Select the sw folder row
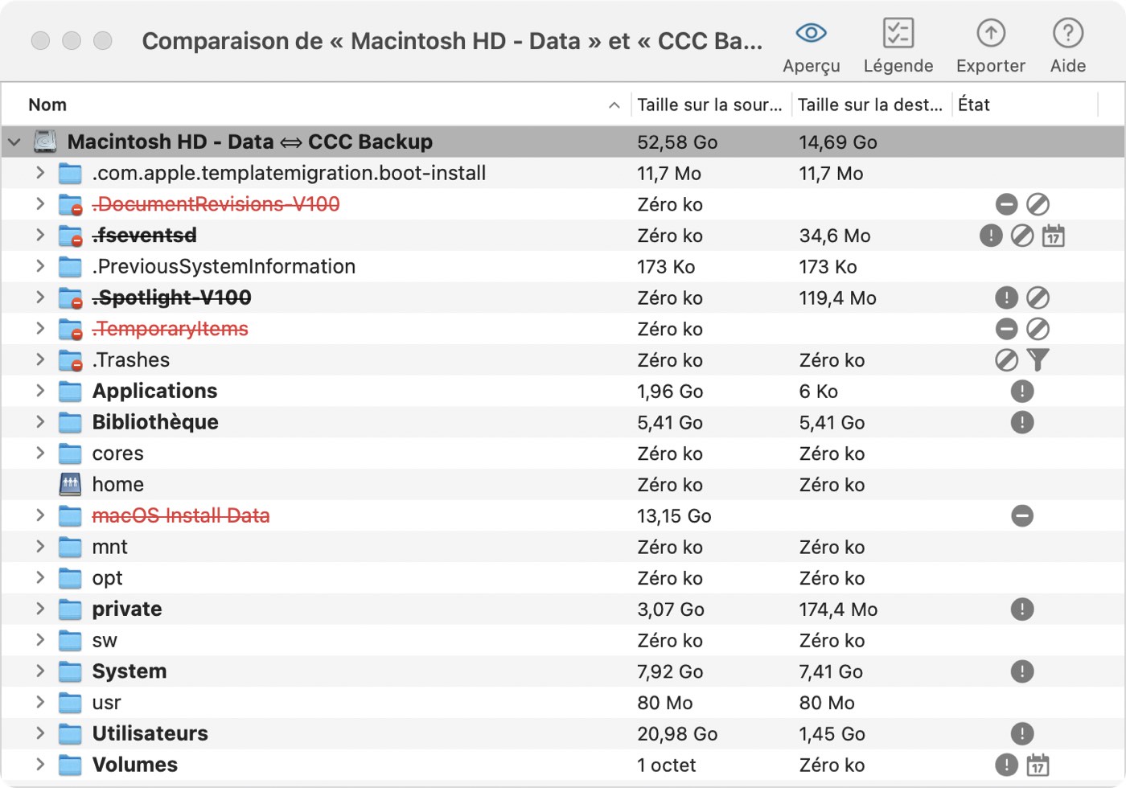Screen dimensions: 1126x788 pyautogui.click(x=563, y=640)
